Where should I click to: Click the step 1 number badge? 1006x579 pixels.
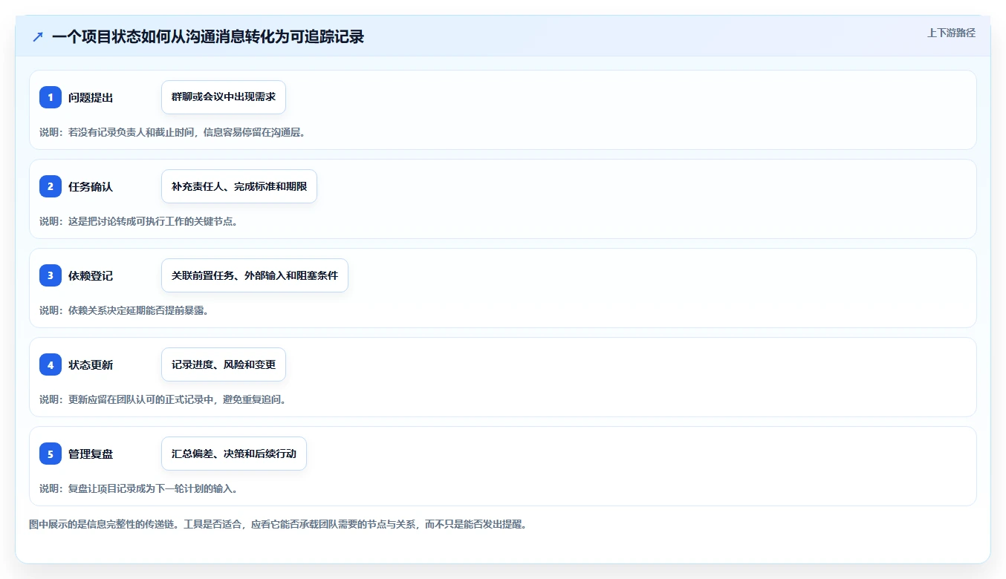click(x=51, y=97)
